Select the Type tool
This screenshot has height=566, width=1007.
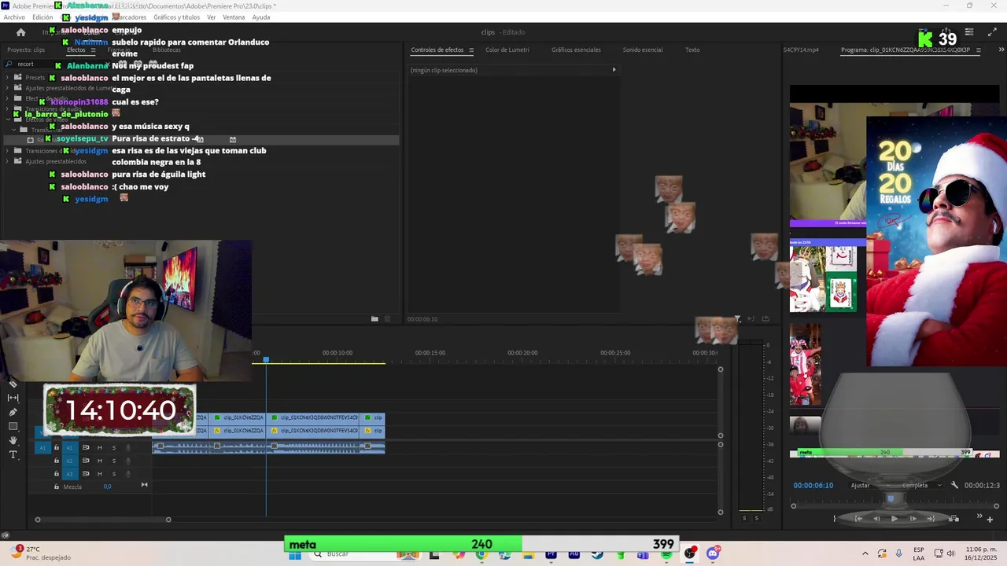tap(13, 454)
